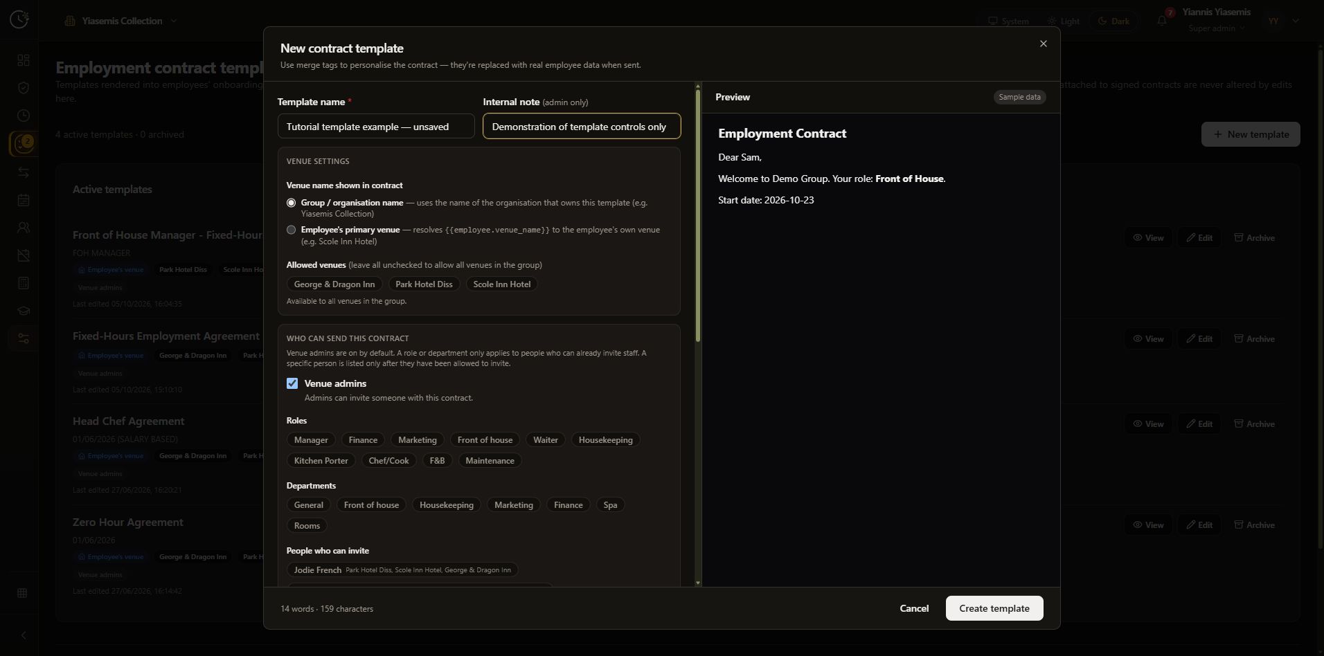The height and width of the screenshot is (656, 1324).
Task: Open the shield-check icon in sidebar
Action: [24, 88]
